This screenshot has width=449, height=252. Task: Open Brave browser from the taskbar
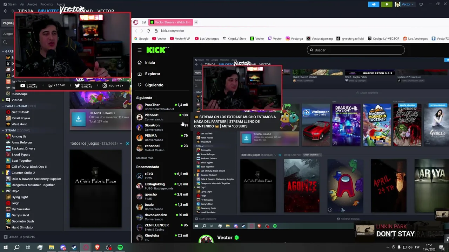(97, 247)
